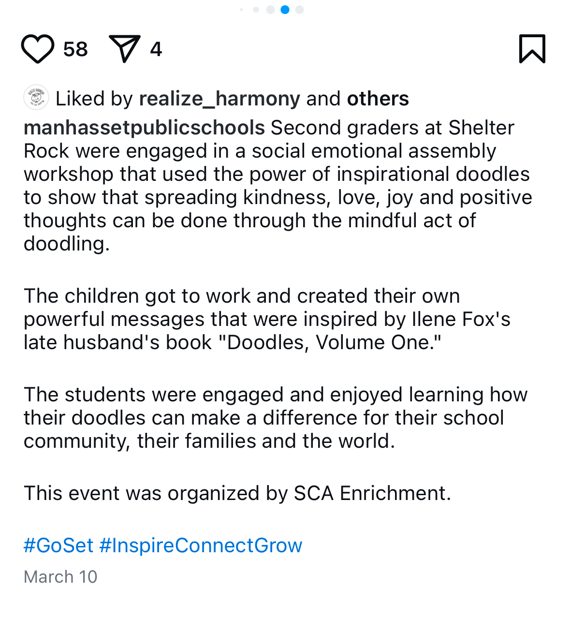This screenshot has width=570, height=618.
Task: Tap the Liked by text
Action: [x=94, y=99]
